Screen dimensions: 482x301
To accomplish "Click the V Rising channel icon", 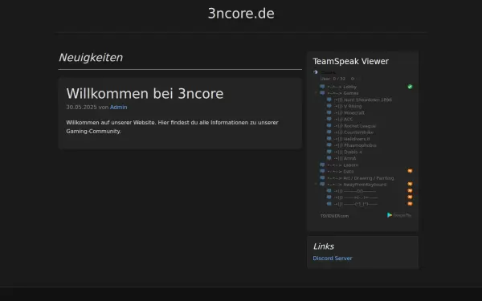I will [x=329, y=106].
